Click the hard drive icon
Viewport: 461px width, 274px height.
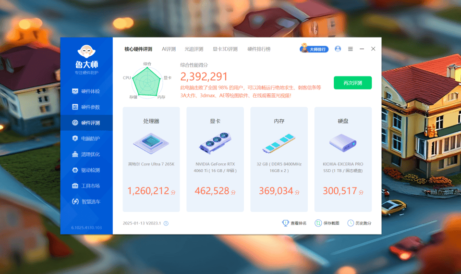[343, 143]
